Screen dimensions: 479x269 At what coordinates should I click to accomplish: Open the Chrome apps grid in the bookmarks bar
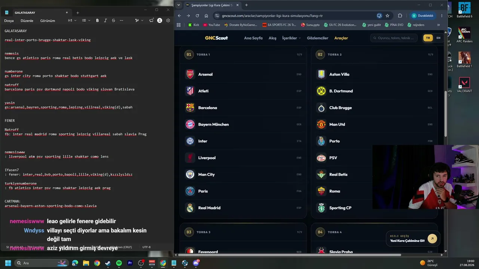point(179,25)
